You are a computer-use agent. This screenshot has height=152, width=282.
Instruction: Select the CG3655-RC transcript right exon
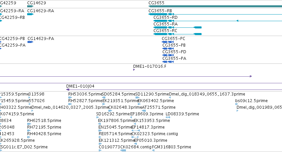pyautogui.click(x=197, y=34)
